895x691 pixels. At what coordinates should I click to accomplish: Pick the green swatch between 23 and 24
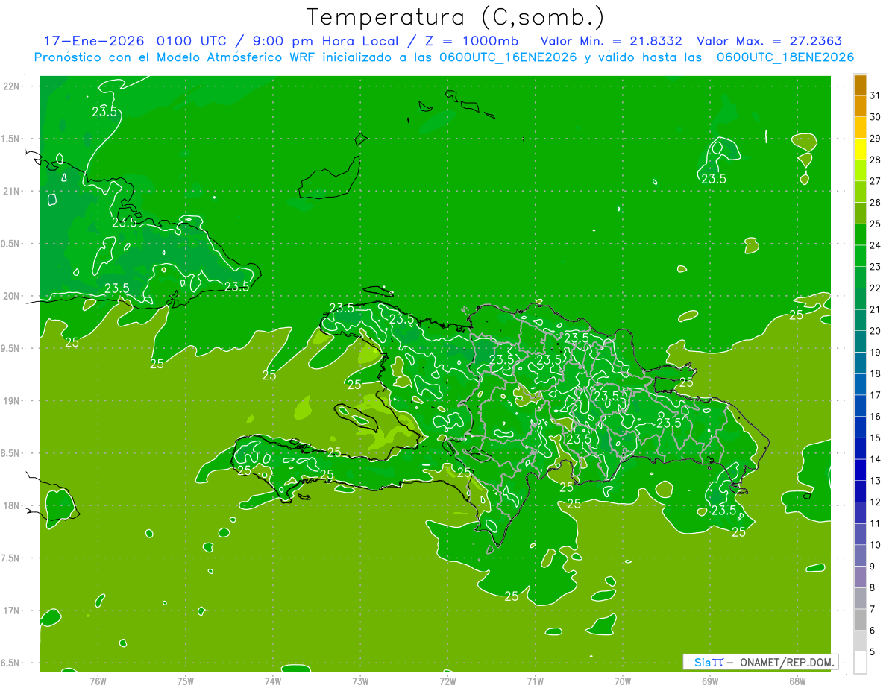tap(860, 256)
